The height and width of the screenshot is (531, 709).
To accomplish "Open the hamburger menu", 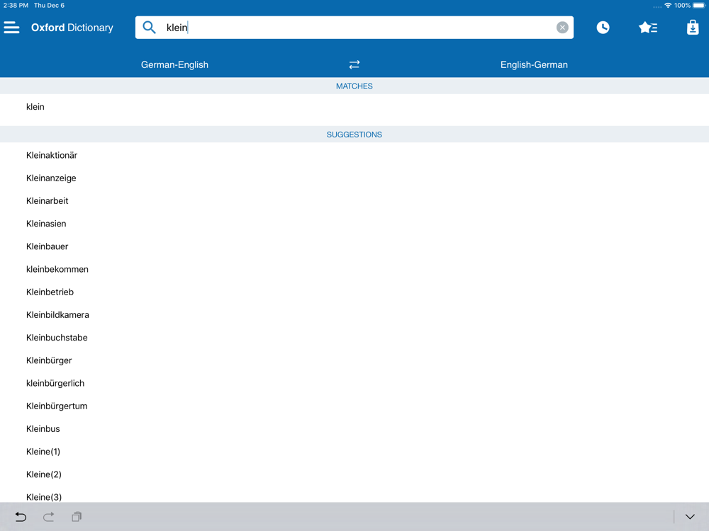I will point(12,28).
